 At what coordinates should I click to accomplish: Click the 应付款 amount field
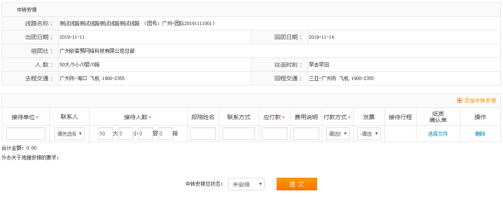[x=275, y=134]
